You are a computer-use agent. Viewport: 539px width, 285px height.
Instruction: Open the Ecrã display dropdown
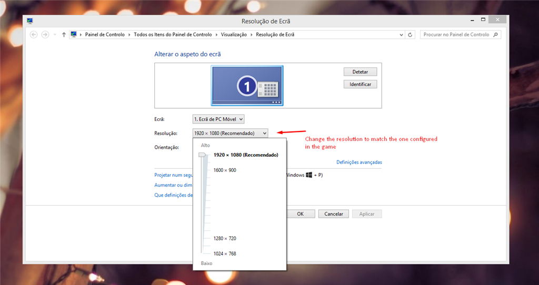[218, 119]
